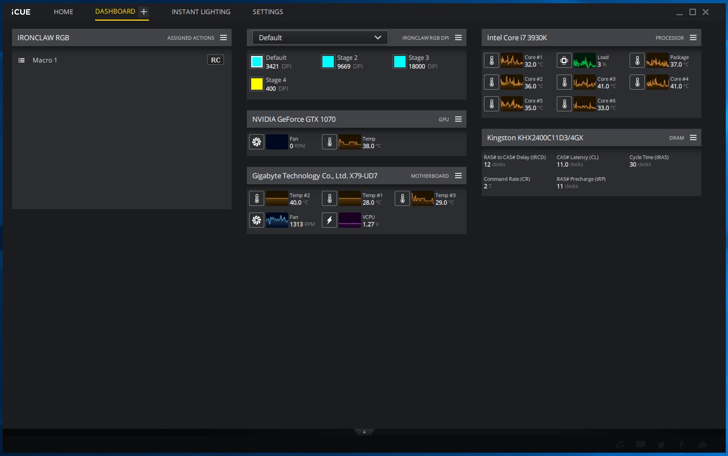Image resolution: width=728 pixels, height=456 pixels.
Task: Click the 'RAS# Precharge (tRP)' label
Action: (x=581, y=179)
